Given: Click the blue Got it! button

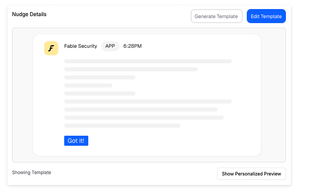Looking at the screenshot, I should click(76, 141).
